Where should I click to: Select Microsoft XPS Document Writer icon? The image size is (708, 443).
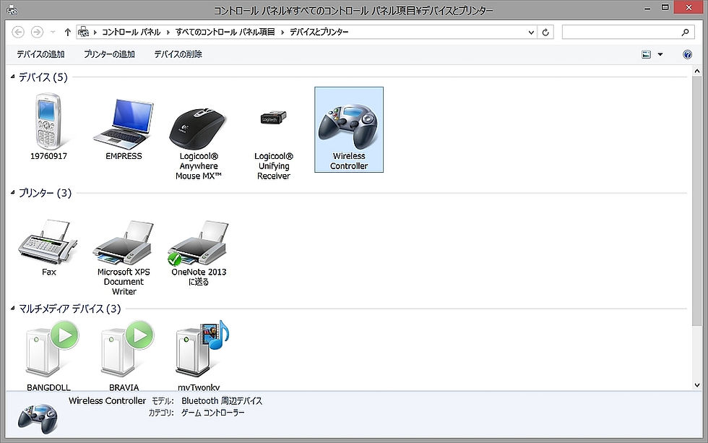point(124,243)
